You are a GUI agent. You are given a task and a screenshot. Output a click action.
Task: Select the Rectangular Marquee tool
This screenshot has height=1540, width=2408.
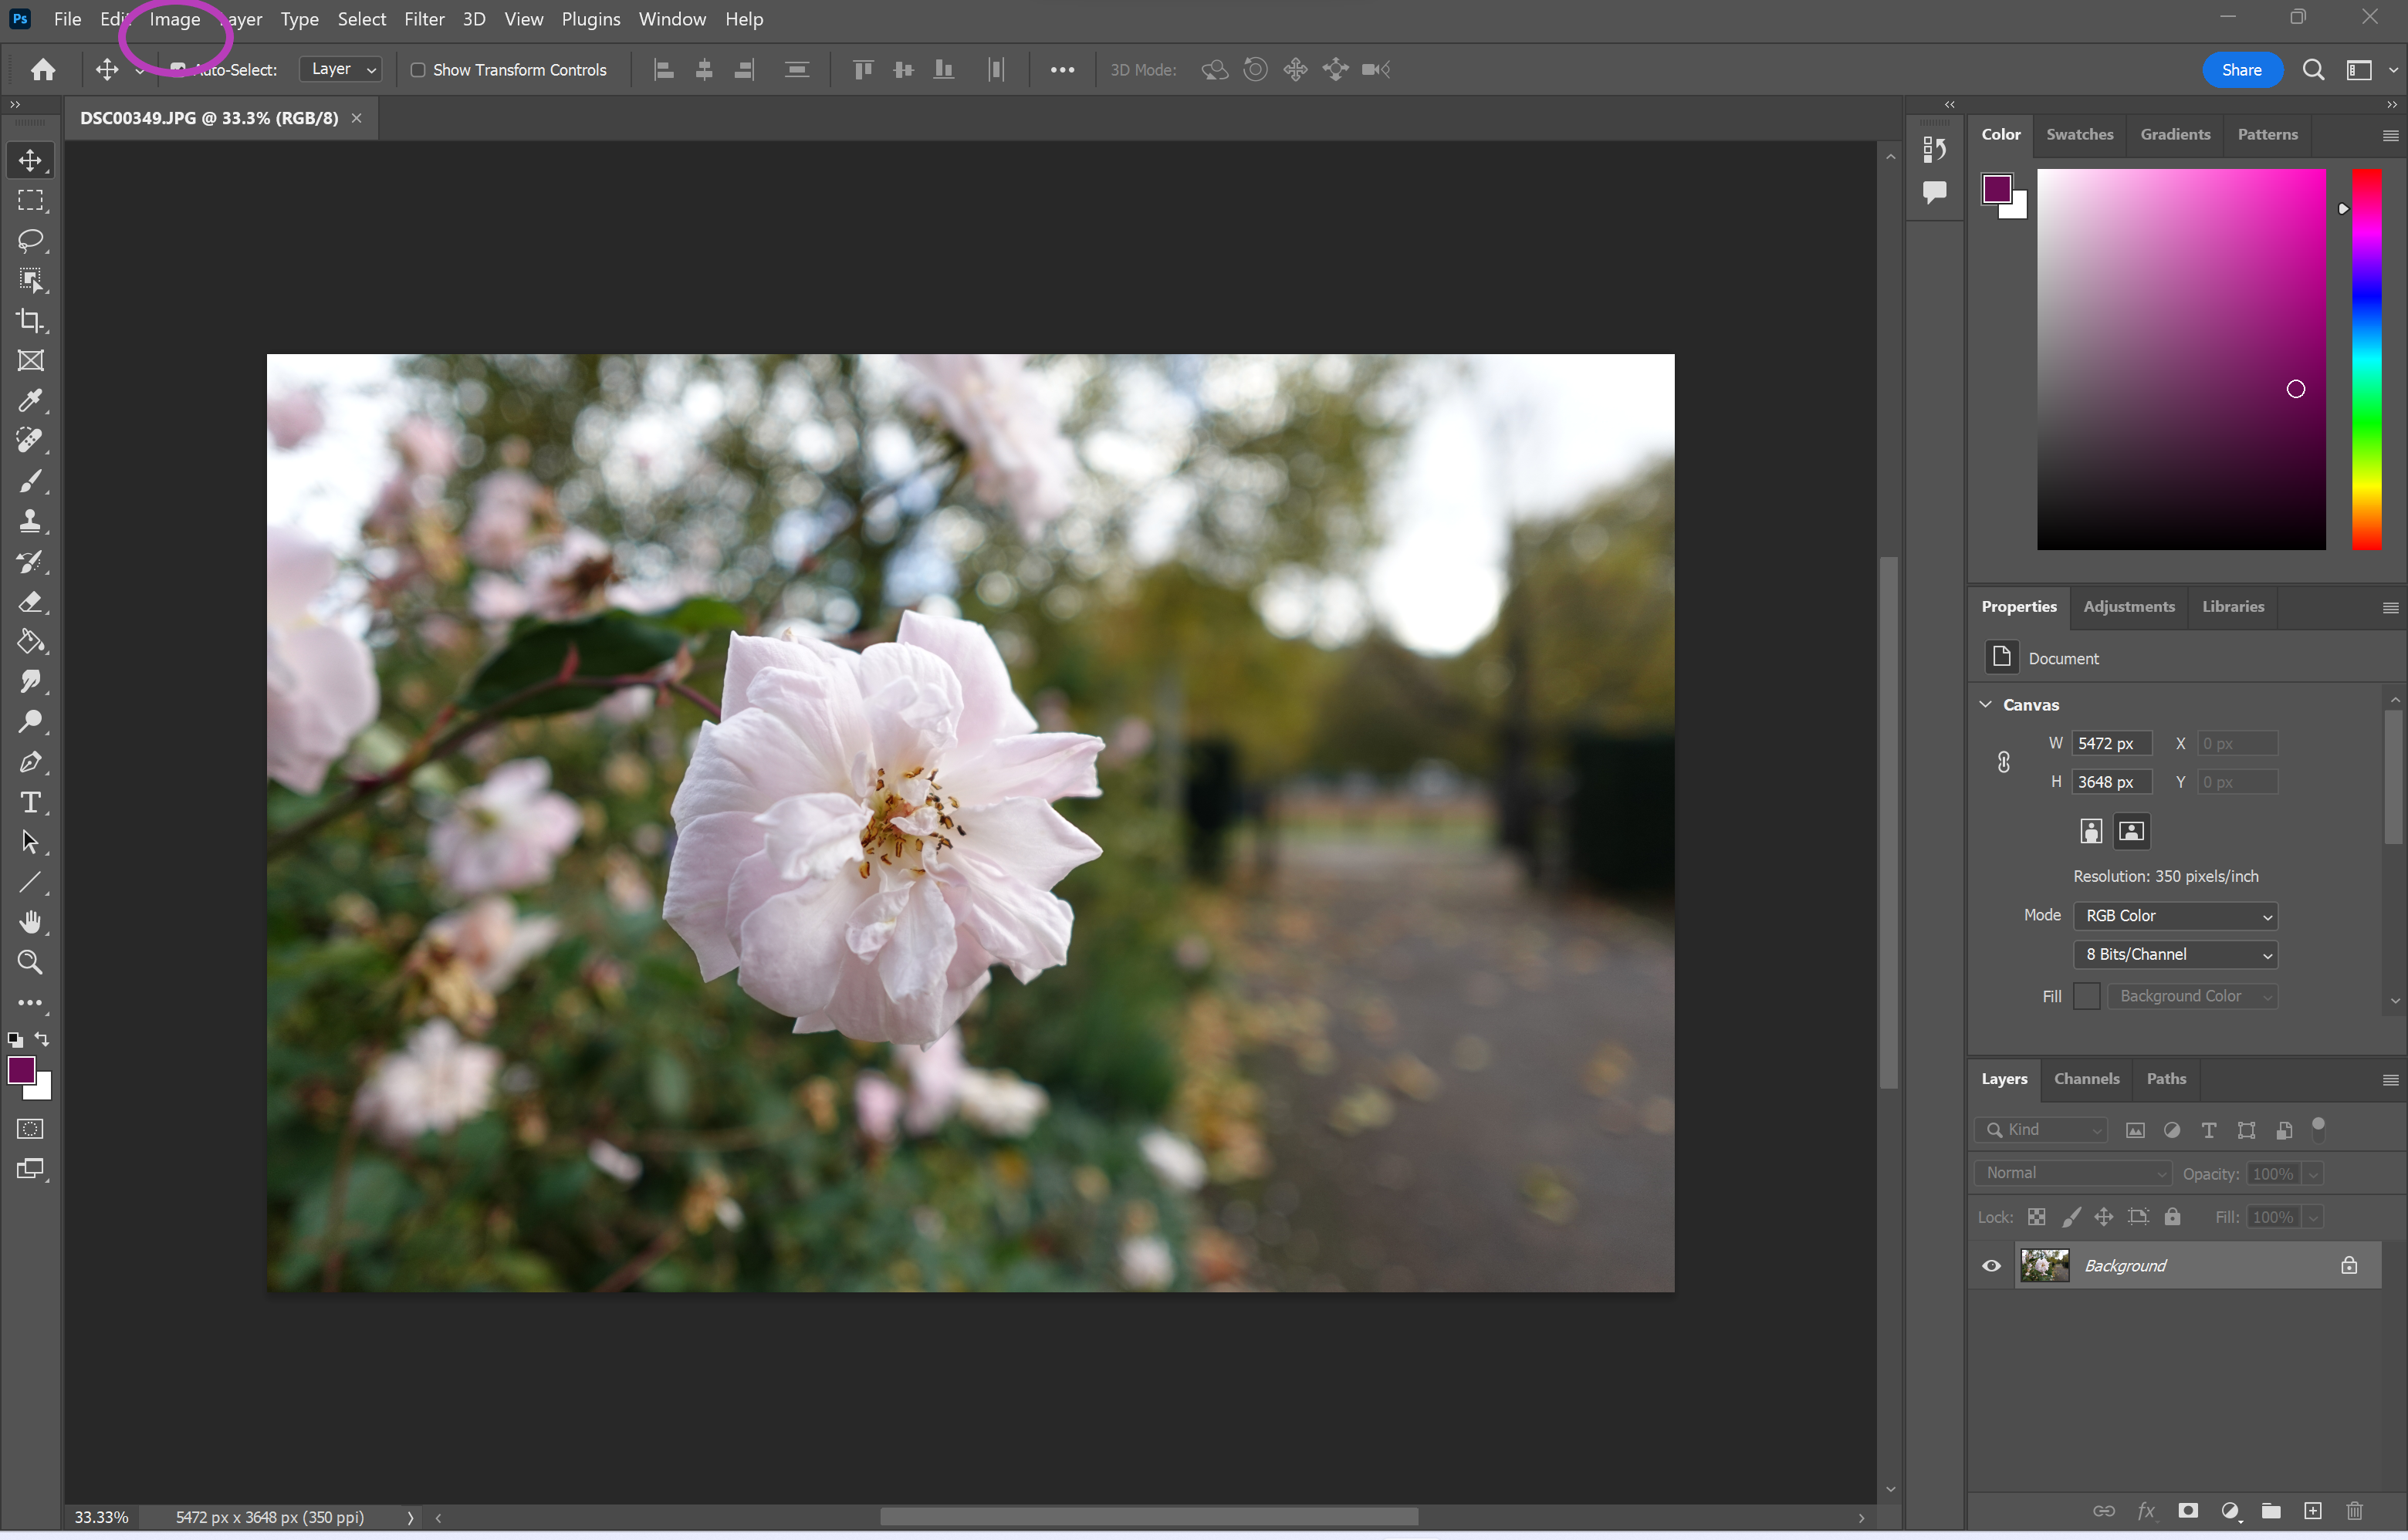click(30, 200)
